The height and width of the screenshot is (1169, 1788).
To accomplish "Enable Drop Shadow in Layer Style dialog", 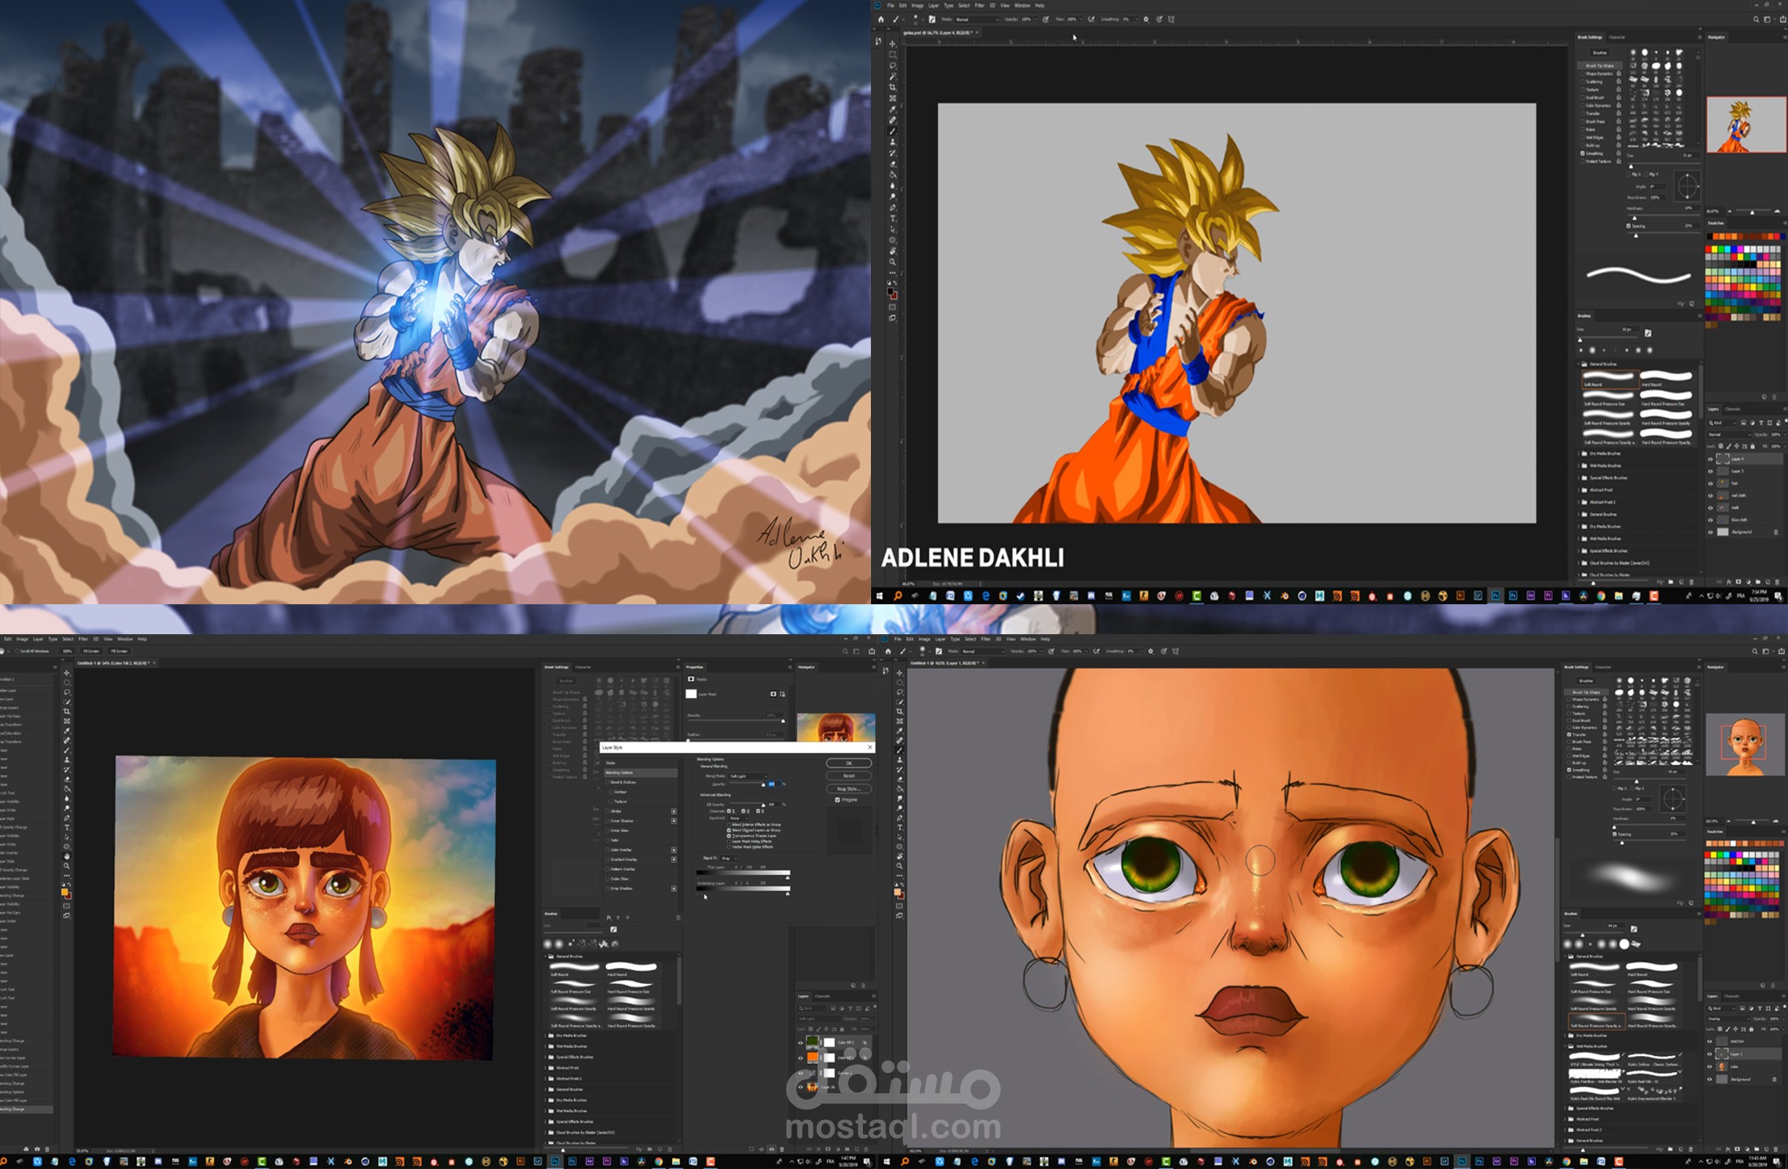I will click(607, 889).
